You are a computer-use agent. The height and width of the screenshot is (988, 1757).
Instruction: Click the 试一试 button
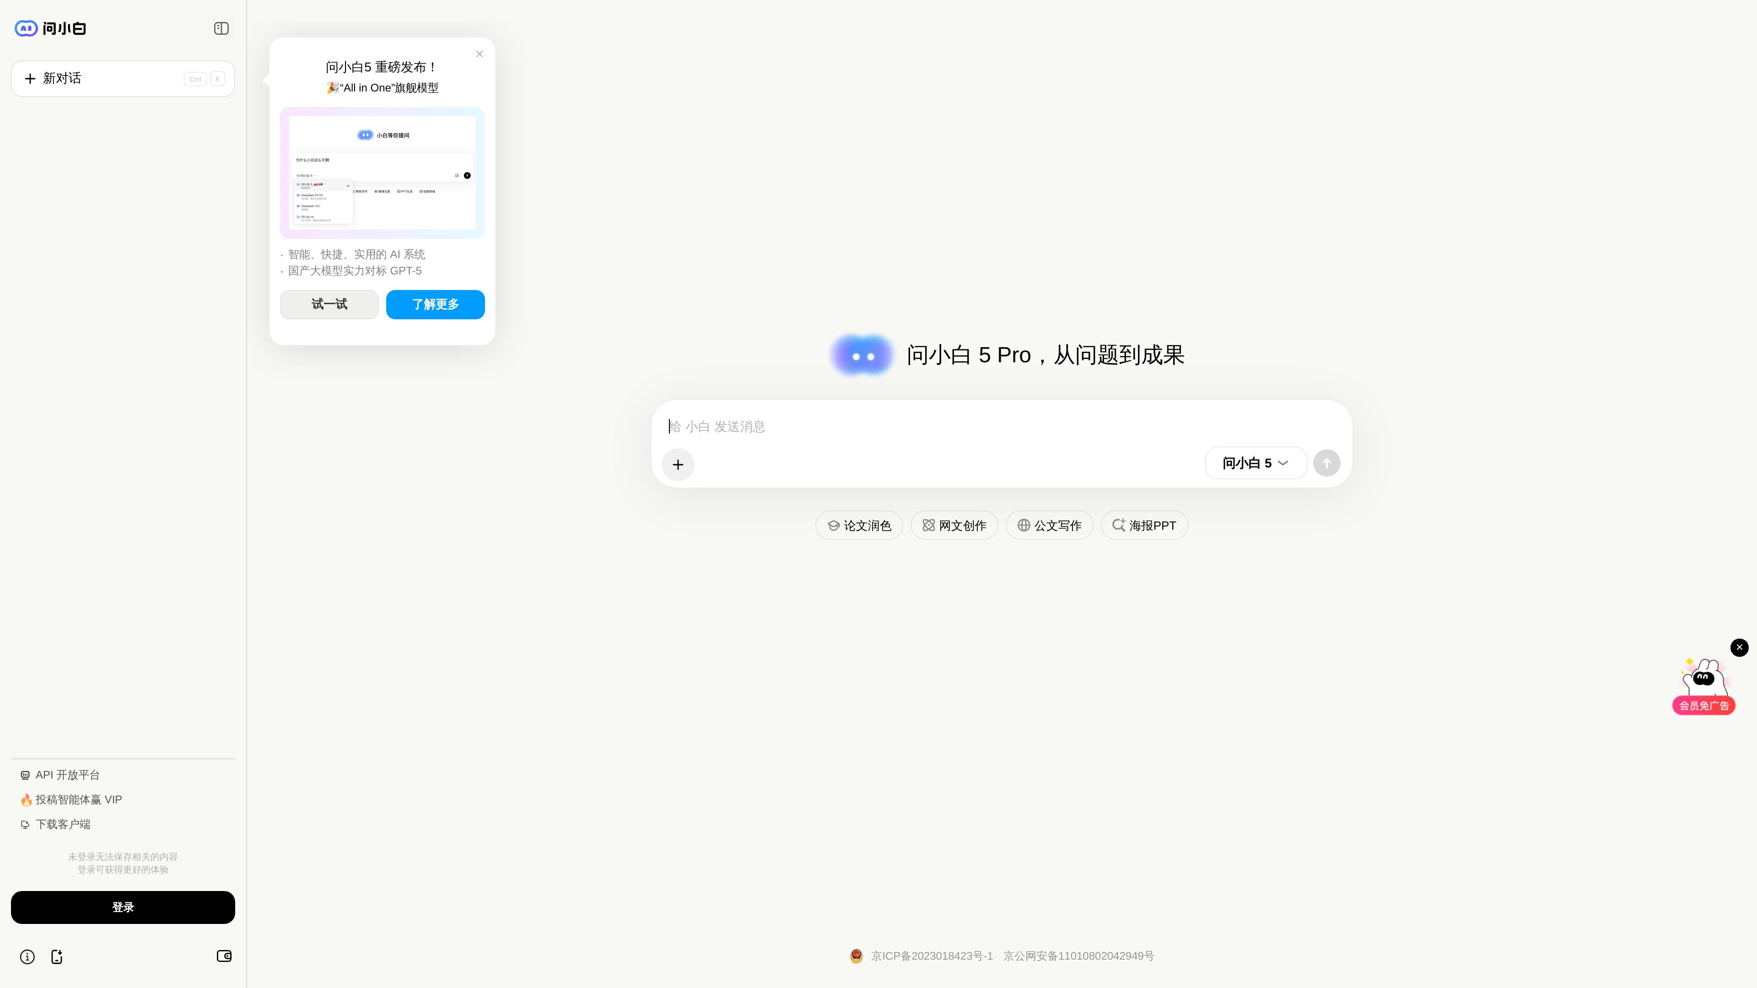pos(329,304)
